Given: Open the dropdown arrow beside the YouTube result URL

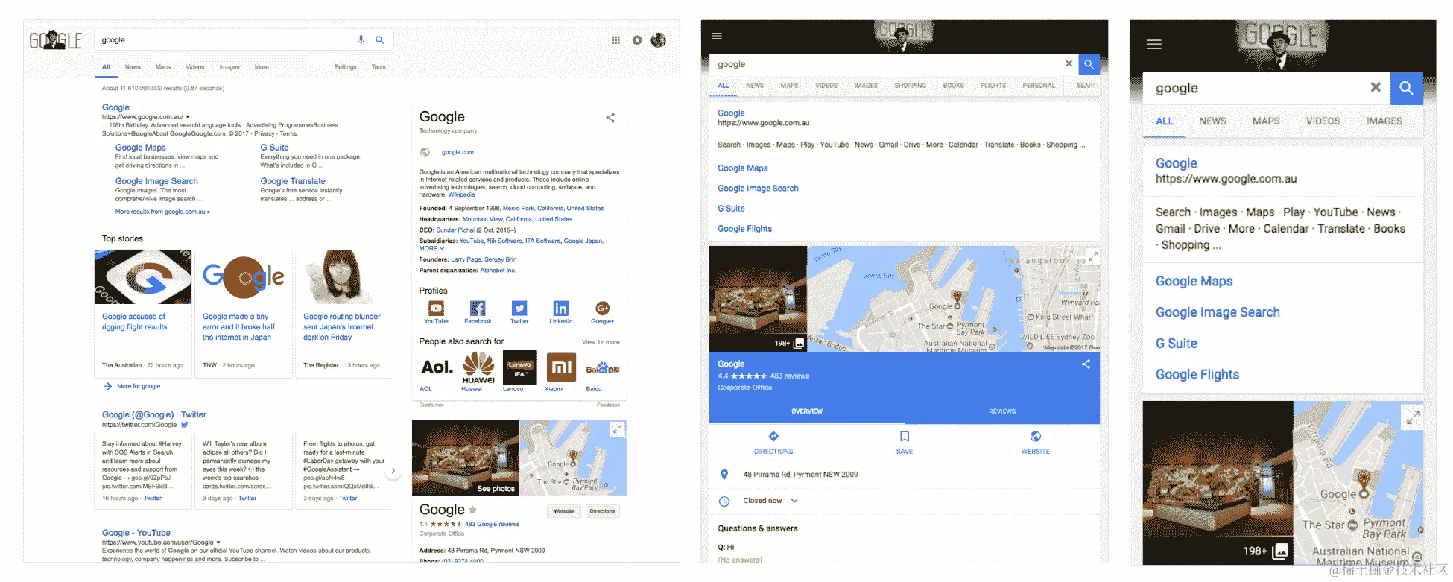Looking at the screenshot, I should tap(218, 543).
